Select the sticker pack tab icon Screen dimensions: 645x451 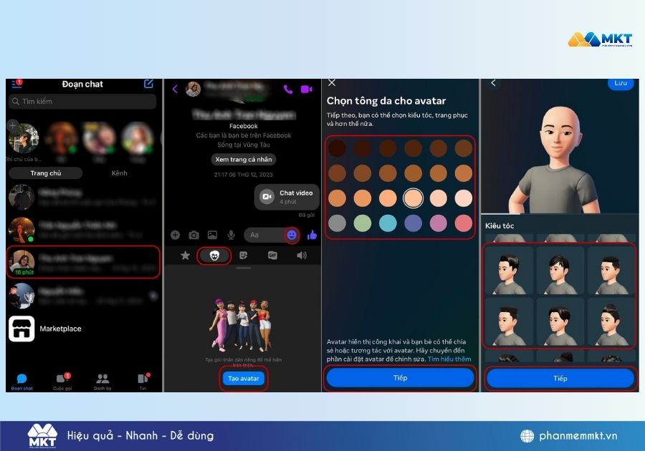(x=244, y=256)
